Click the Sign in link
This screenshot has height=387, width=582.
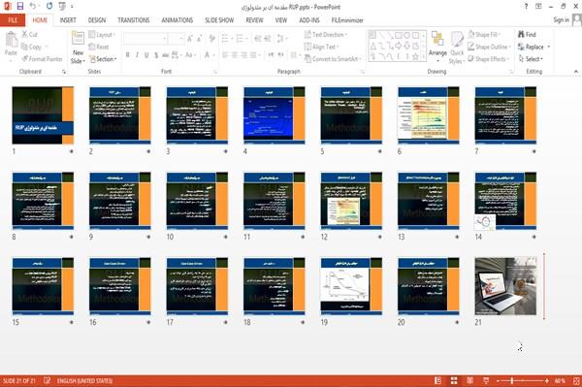click(561, 20)
